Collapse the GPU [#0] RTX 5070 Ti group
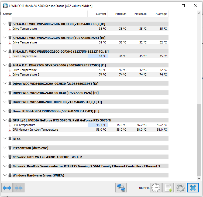 pyautogui.click(x=5, y=120)
